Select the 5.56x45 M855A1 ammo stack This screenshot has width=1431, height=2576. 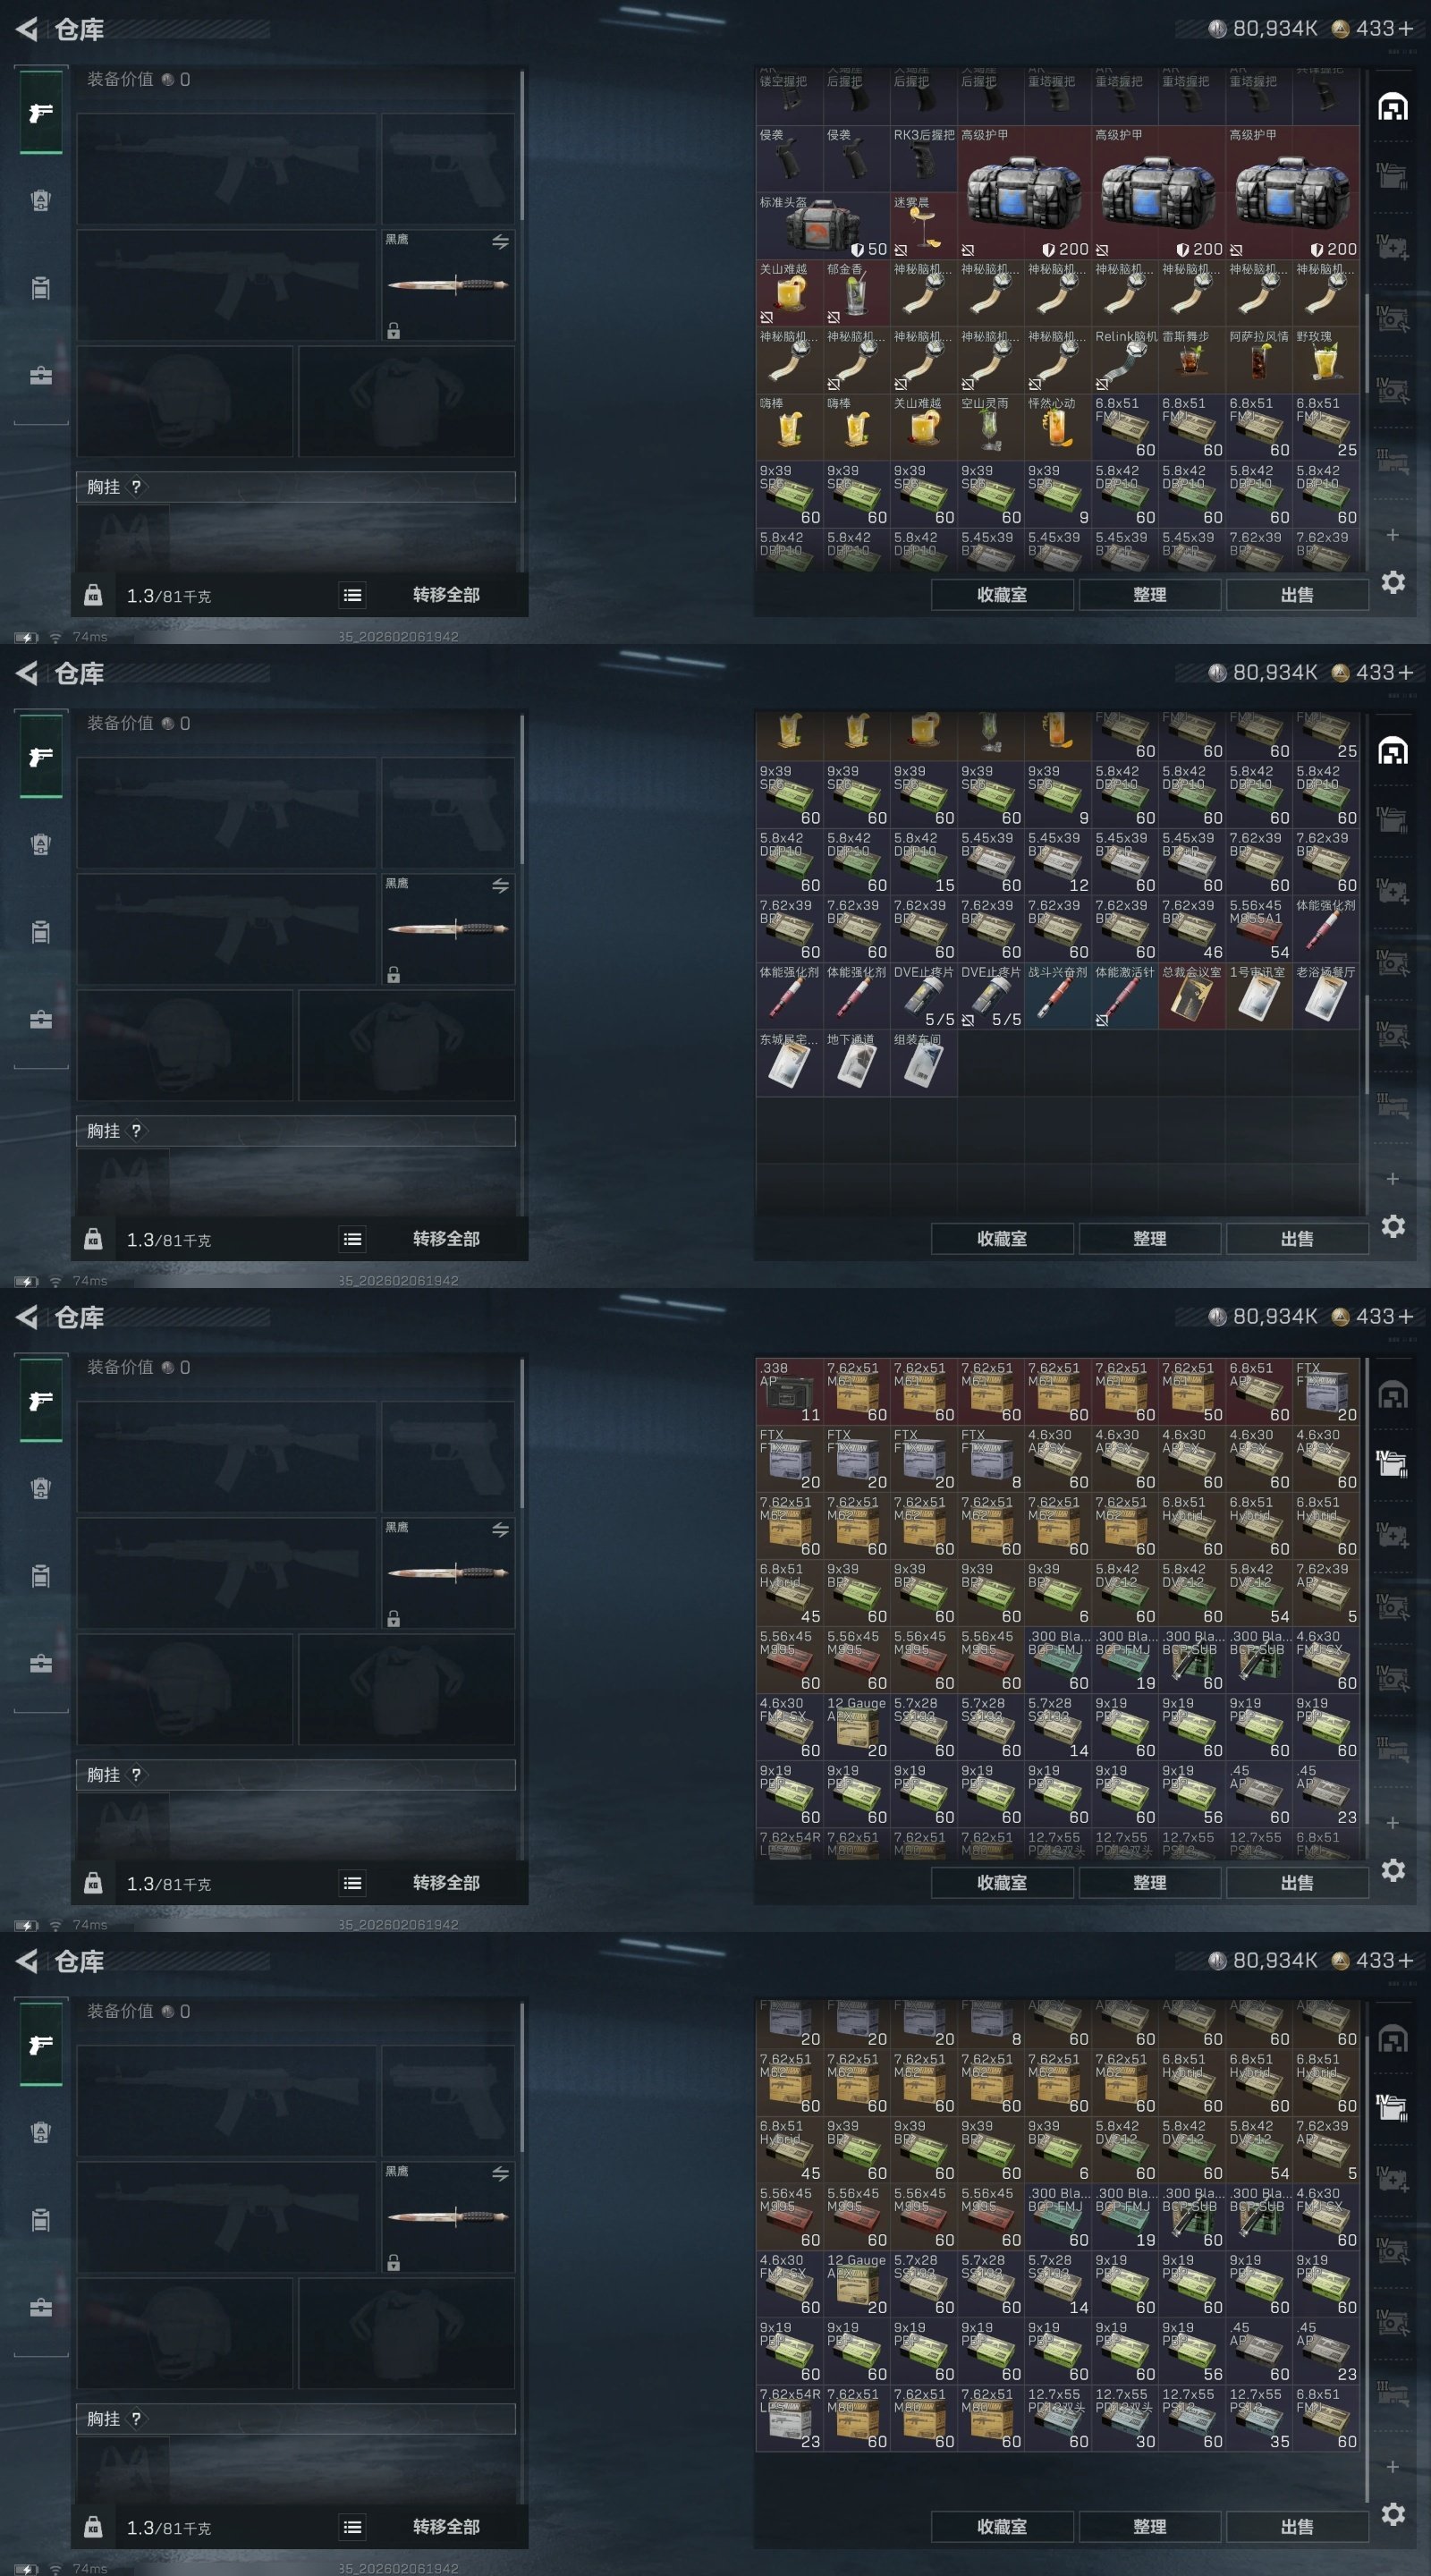(1259, 929)
